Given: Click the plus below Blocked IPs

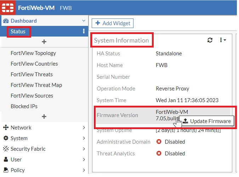Looking at the screenshot, I should [x=44, y=117].
